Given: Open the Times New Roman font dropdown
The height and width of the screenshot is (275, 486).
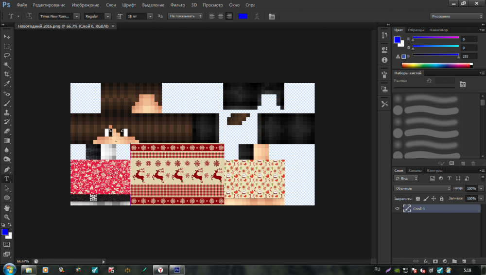Looking at the screenshot, I should pyautogui.click(x=76, y=16).
